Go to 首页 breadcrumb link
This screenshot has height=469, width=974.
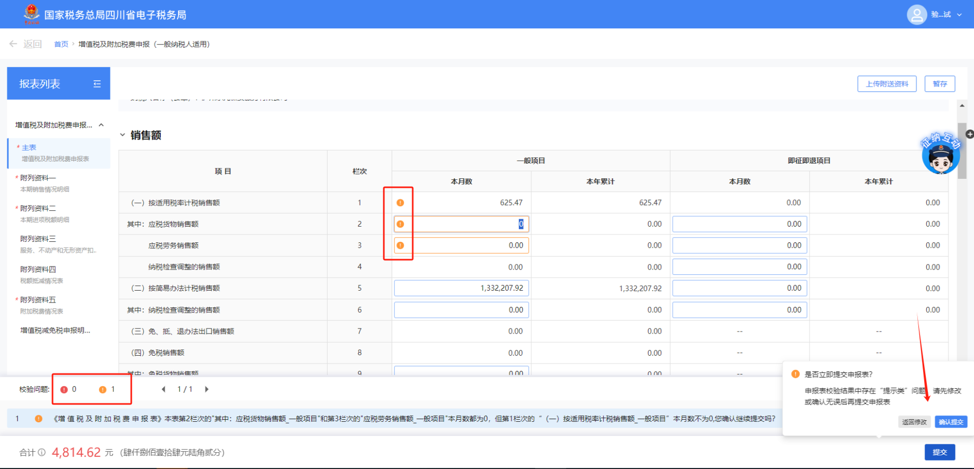pyautogui.click(x=61, y=44)
